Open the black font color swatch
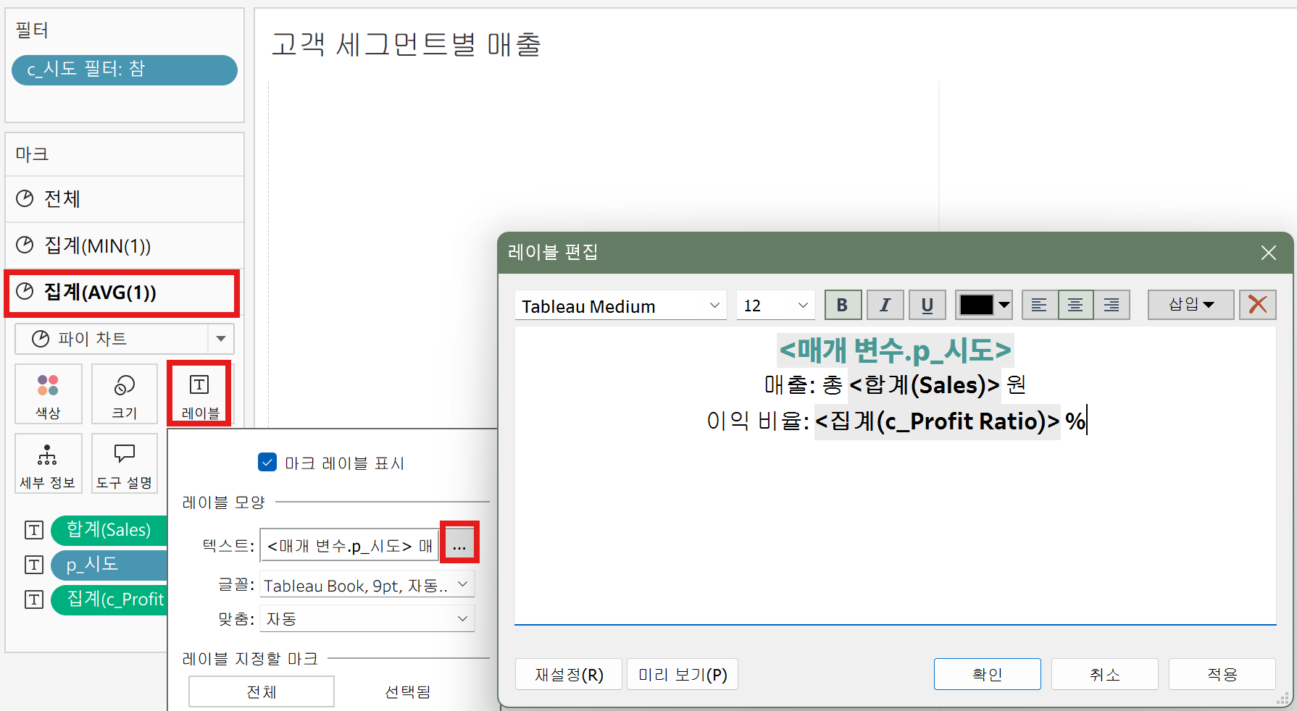This screenshot has height=711, width=1297. point(983,305)
